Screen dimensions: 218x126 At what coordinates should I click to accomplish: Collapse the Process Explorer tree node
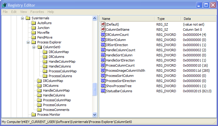(x=28, y=42)
